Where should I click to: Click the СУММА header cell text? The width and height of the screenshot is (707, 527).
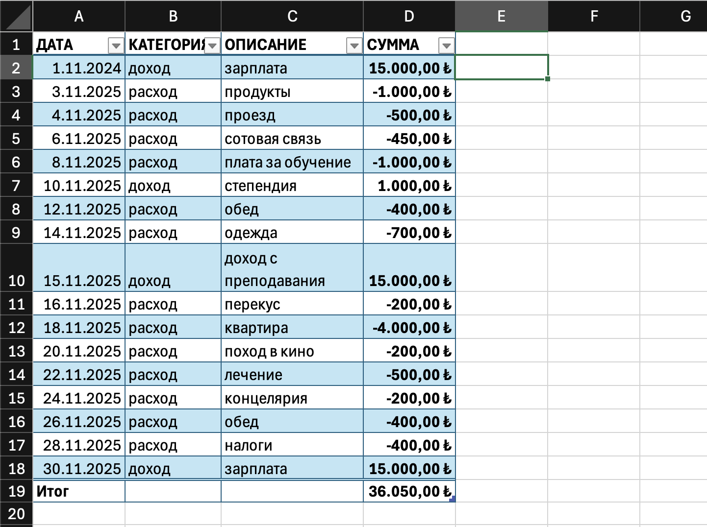(393, 45)
